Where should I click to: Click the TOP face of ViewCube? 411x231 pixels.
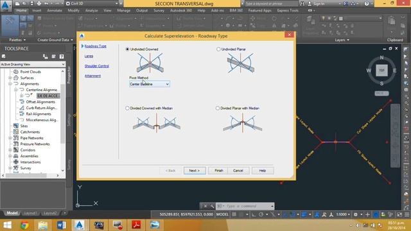point(381,71)
